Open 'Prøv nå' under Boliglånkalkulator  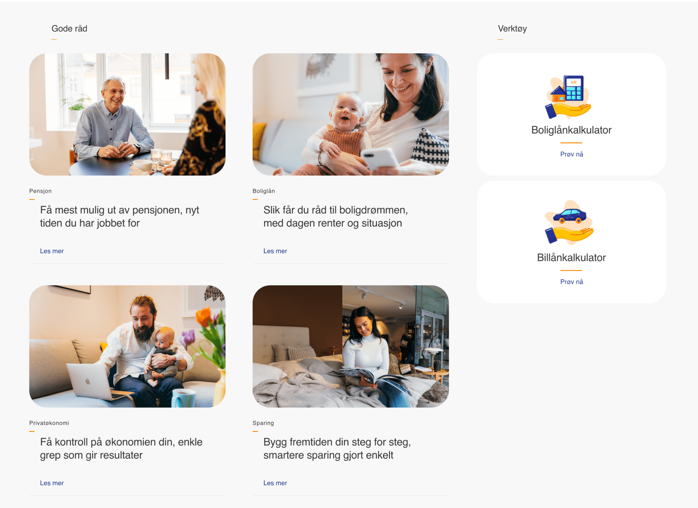[x=572, y=154]
